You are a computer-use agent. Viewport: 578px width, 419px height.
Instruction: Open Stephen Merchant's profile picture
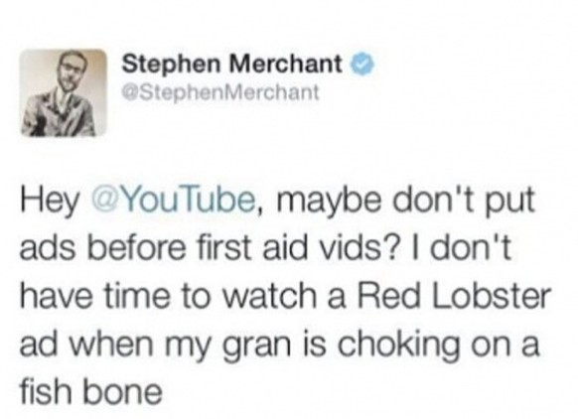(63, 93)
